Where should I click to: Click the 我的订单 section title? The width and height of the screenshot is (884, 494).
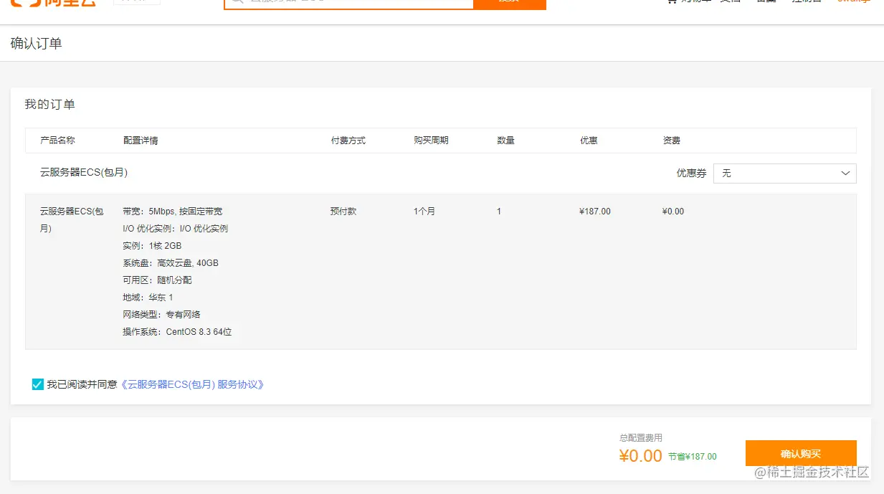[49, 105]
